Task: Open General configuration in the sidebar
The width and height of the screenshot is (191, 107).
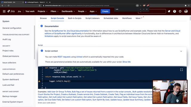Action: pyautogui.click(x=12, y=28)
